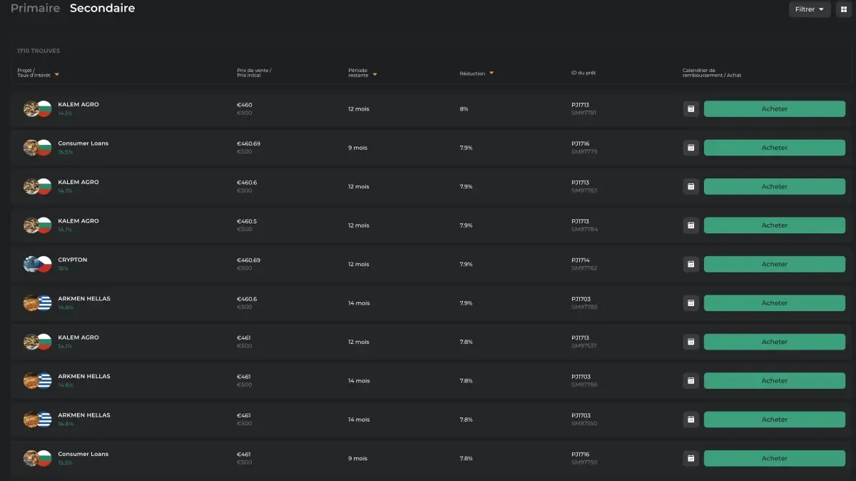
Task: Click Acheter for CRYPTON loan
Action: click(x=775, y=264)
